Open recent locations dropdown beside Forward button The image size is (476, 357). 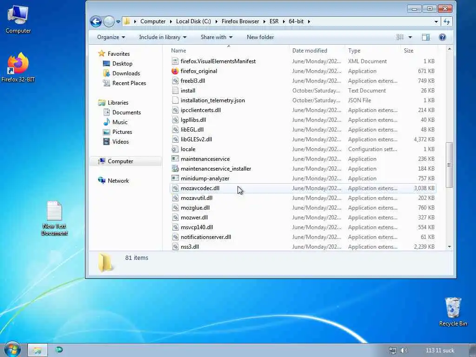pos(118,22)
